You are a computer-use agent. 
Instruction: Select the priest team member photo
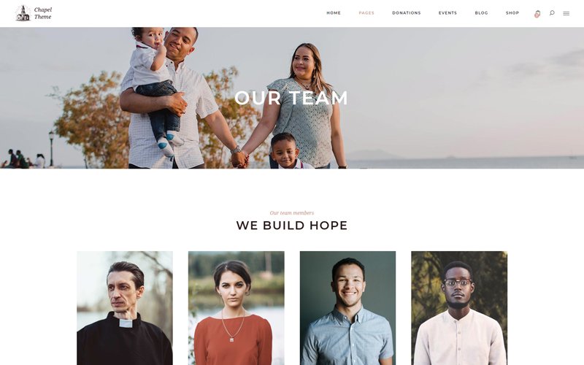pyautogui.click(x=125, y=308)
